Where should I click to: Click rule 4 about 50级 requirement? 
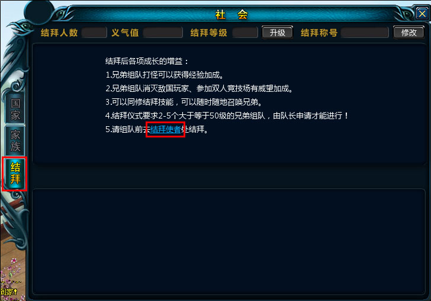click(x=227, y=116)
